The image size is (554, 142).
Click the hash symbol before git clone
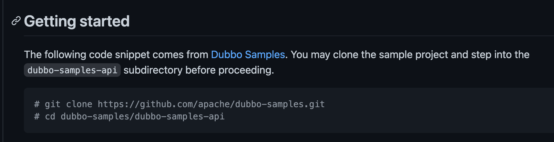pyautogui.click(x=37, y=104)
